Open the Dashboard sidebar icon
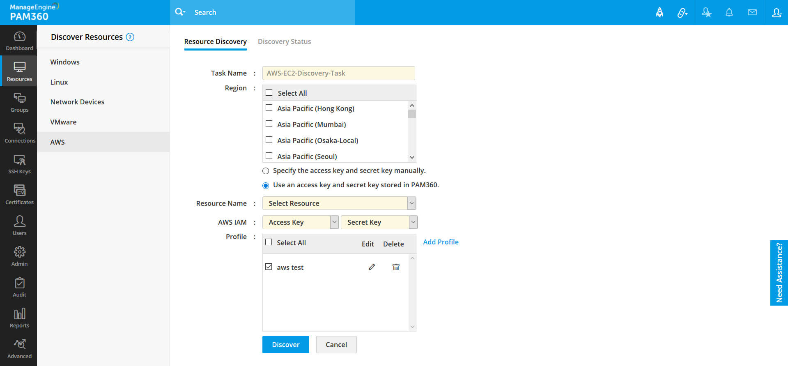The height and width of the screenshot is (366, 788). tap(19, 37)
